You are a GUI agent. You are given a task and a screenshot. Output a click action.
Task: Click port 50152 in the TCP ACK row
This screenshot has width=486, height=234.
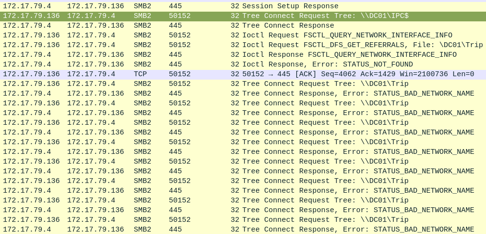[180, 74]
